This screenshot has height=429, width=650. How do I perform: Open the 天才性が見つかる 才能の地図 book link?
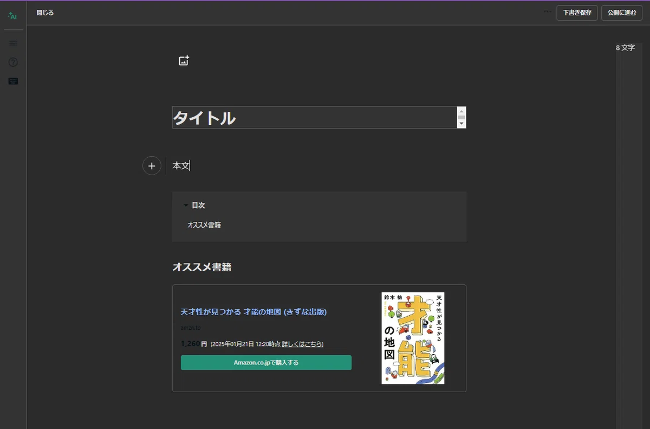[253, 312]
